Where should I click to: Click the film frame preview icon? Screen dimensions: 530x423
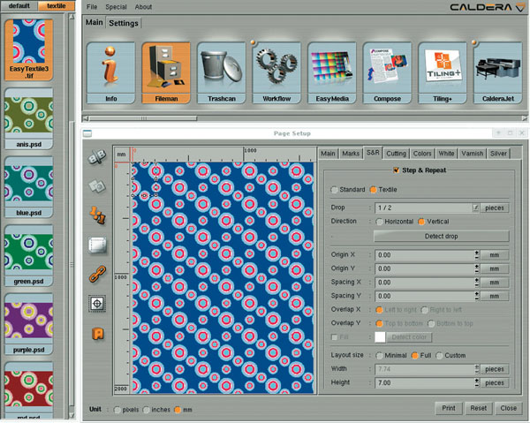click(x=97, y=245)
